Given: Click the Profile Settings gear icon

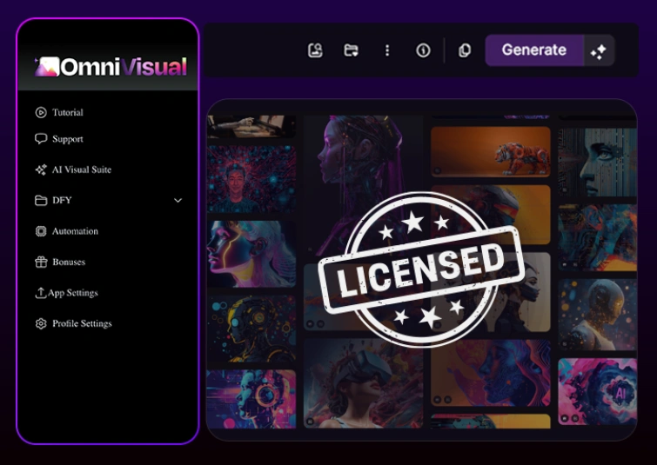Looking at the screenshot, I should [x=41, y=323].
